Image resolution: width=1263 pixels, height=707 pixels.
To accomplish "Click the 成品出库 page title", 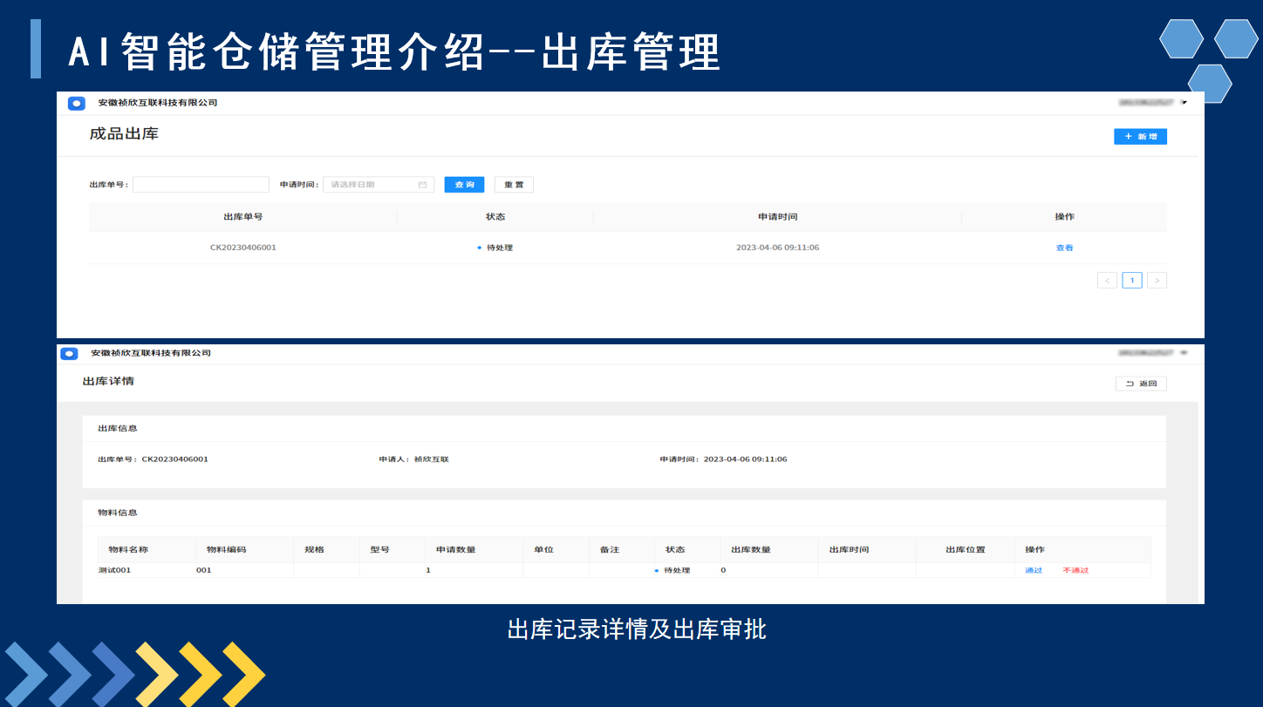I will pyautogui.click(x=124, y=134).
